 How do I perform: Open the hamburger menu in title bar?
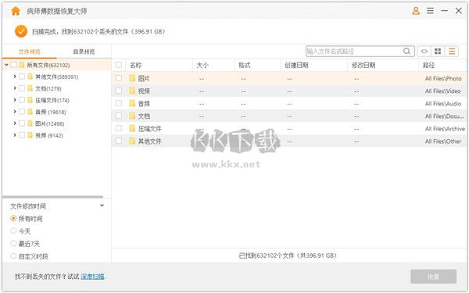click(430, 11)
